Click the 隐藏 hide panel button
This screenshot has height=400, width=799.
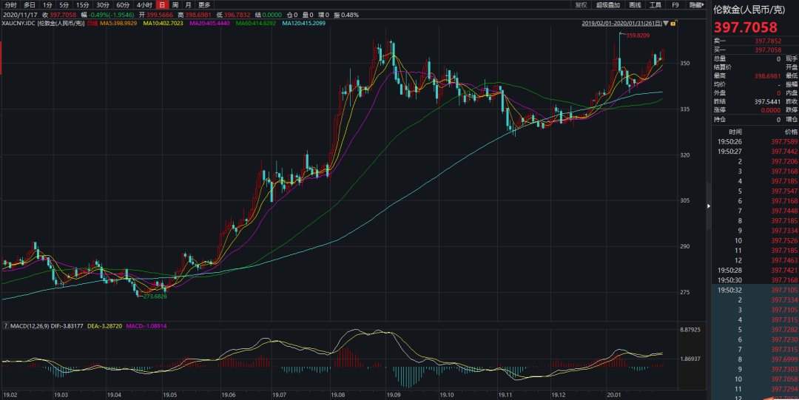point(696,4)
